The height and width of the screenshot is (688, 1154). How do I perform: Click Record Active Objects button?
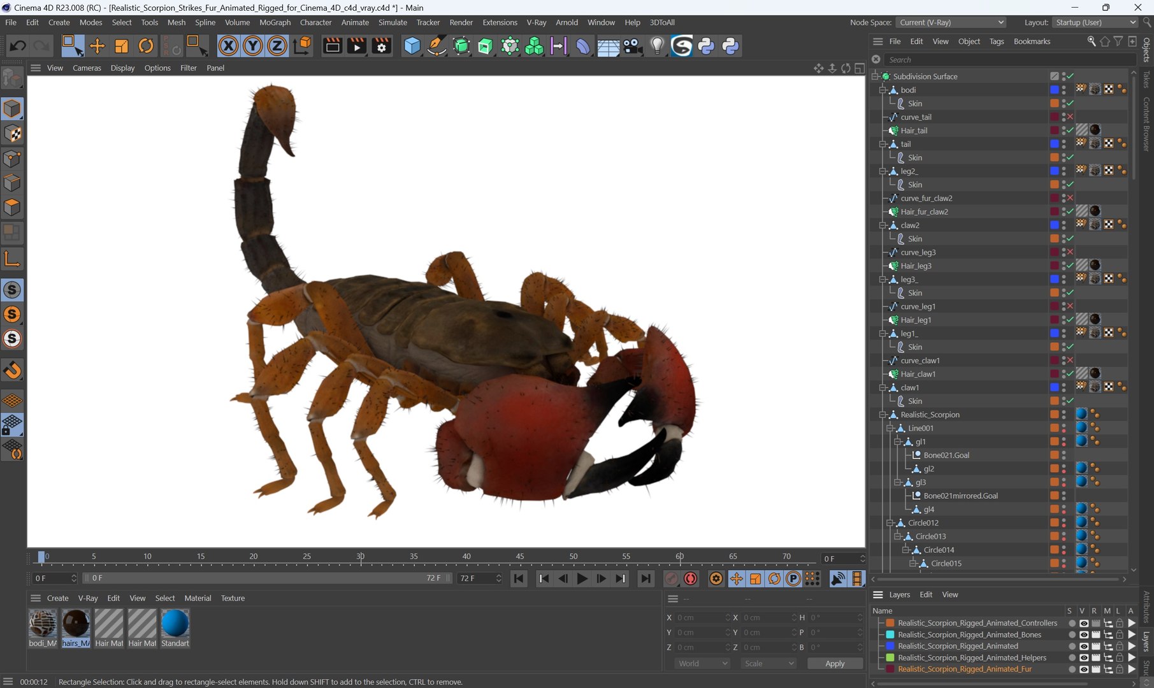671,578
